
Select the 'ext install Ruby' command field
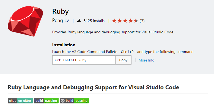pos(84,60)
